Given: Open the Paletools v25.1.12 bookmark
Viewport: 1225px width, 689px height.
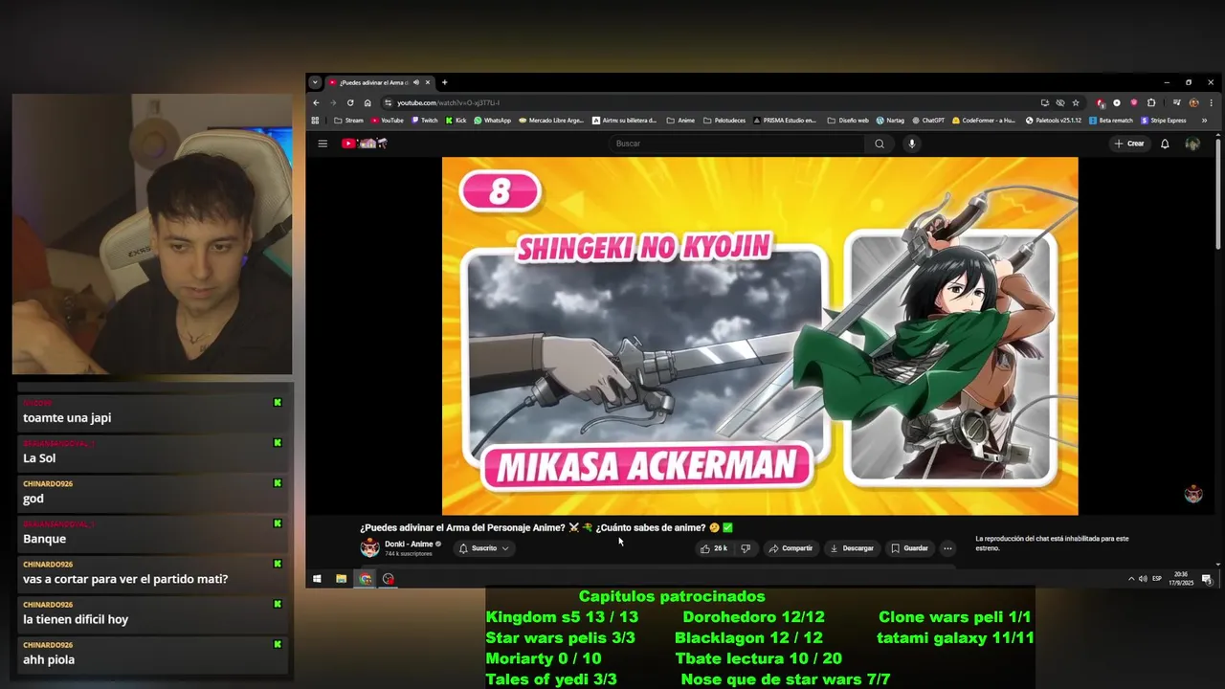Looking at the screenshot, I should point(1053,121).
